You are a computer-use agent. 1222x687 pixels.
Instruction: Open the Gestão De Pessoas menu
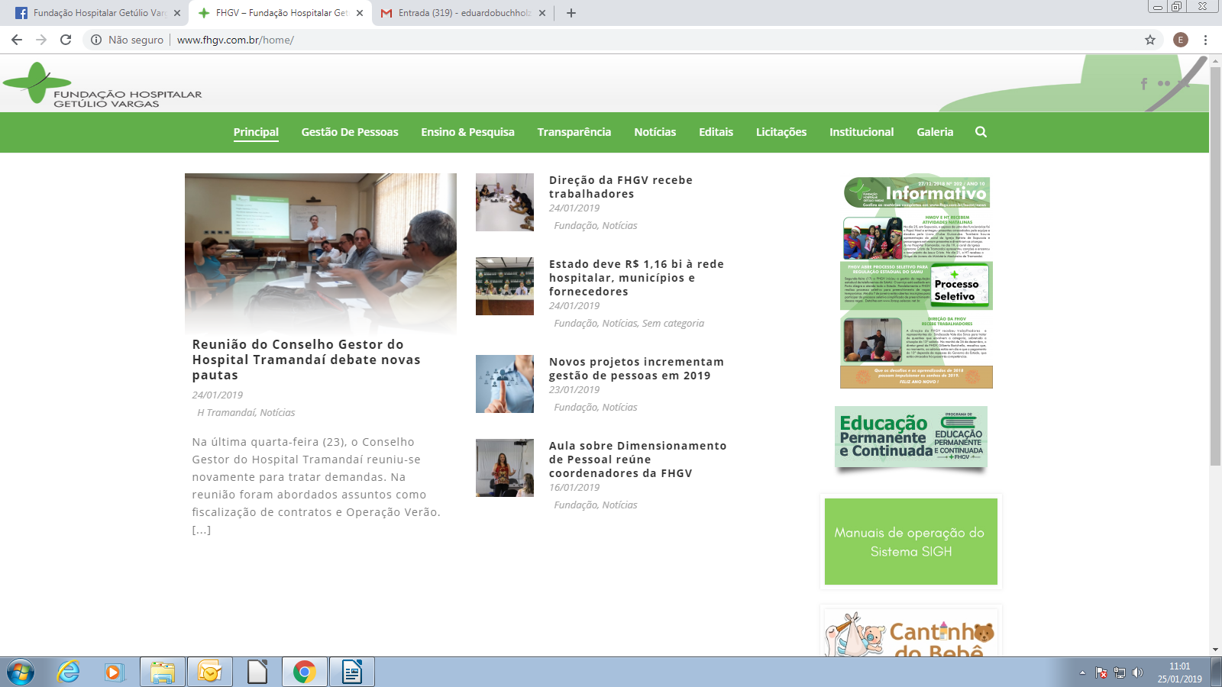click(349, 132)
